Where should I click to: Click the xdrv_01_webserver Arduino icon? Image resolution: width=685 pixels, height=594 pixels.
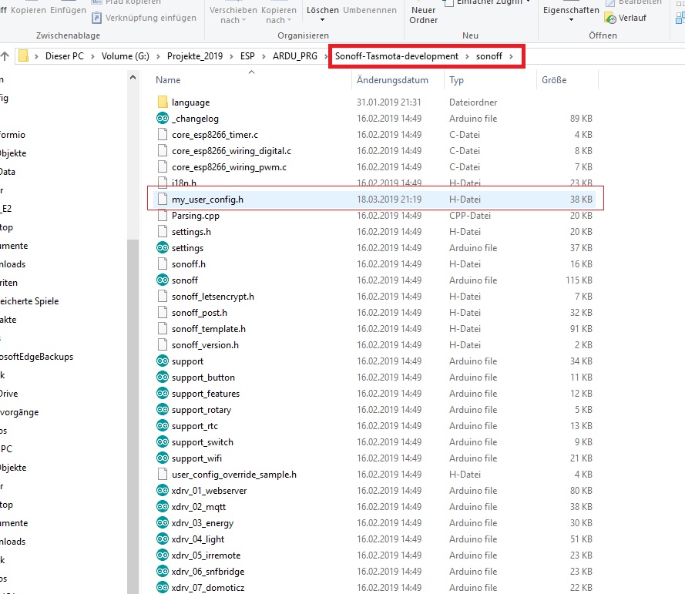click(163, 490)
